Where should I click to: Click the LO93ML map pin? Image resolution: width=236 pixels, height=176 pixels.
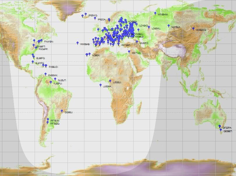point(149,27)
